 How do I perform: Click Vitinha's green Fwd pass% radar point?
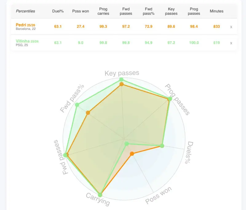coord(77,105)
